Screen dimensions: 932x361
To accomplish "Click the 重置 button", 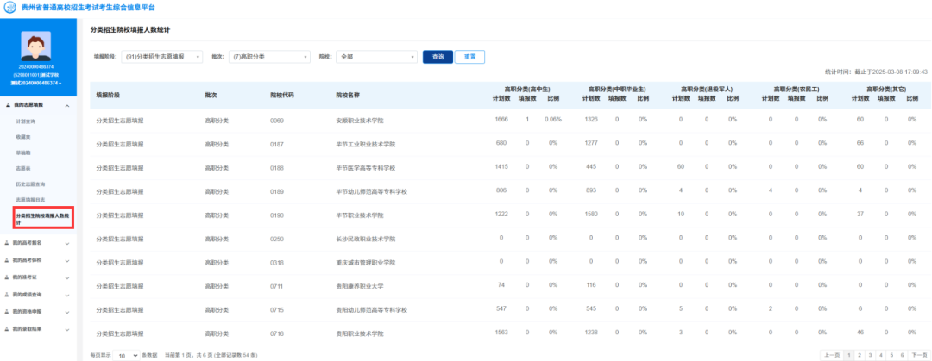I will 469,57.
